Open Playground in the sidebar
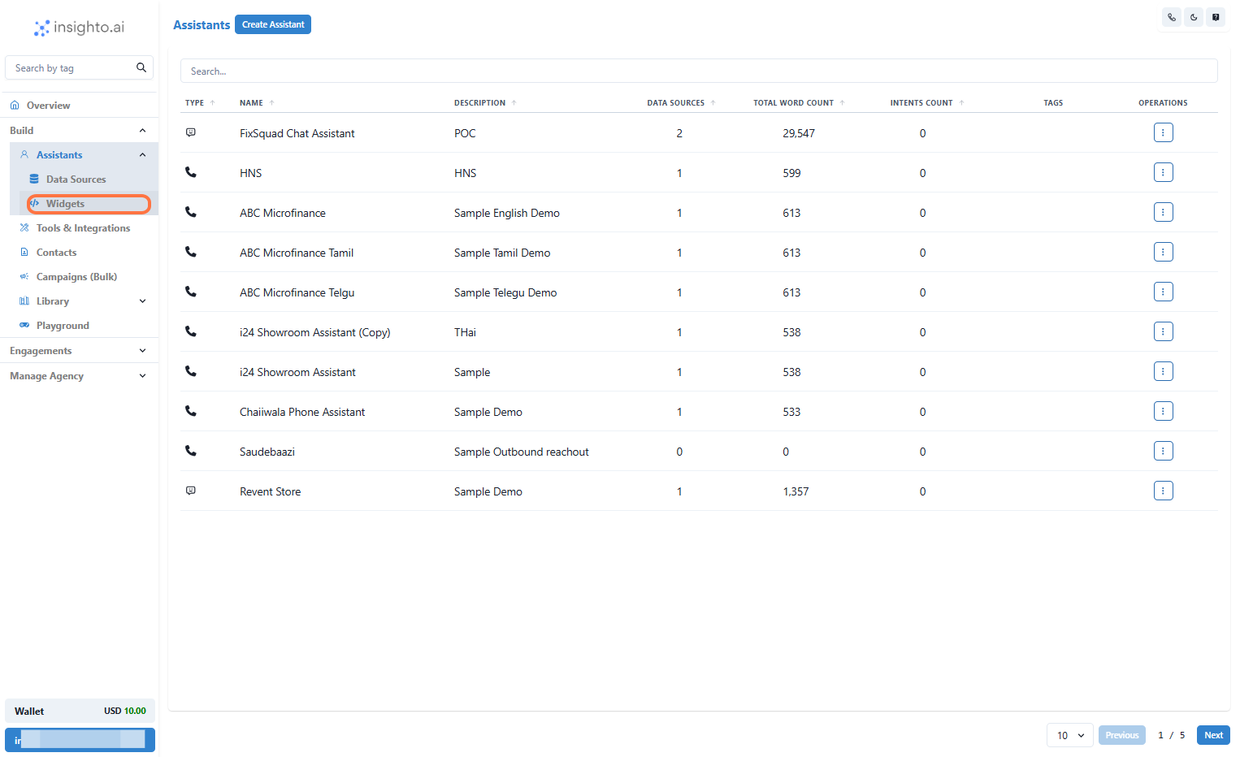The height and width of the screenshot is (757, 1240). (x=83, y=326)
